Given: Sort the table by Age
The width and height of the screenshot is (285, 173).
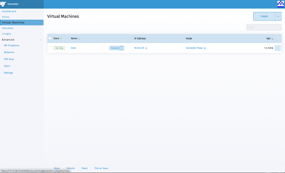Looking at the screenshot, I should [x=272, y=38].
